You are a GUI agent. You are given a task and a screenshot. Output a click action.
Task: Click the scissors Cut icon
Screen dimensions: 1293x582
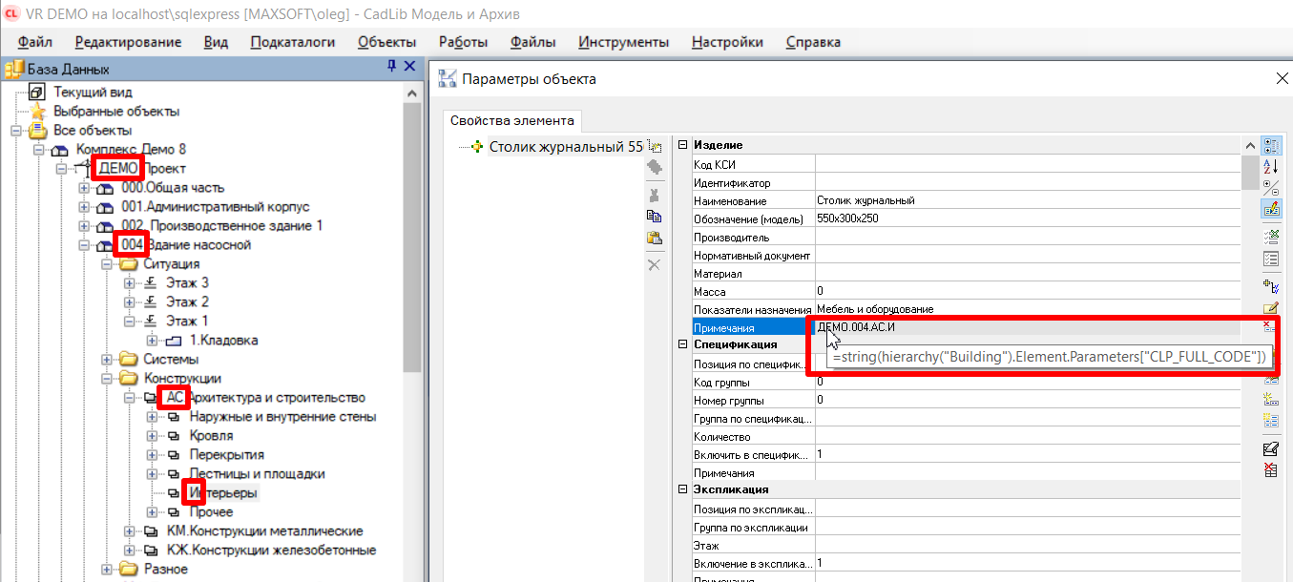click(655, 194)
